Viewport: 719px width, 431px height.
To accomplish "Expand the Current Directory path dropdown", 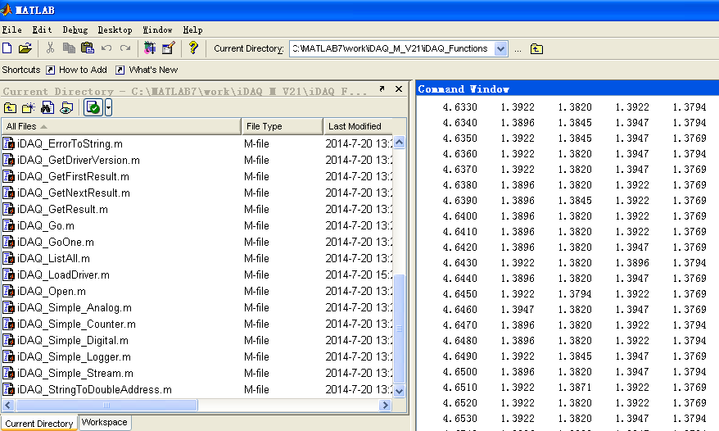I will point(500,48).
